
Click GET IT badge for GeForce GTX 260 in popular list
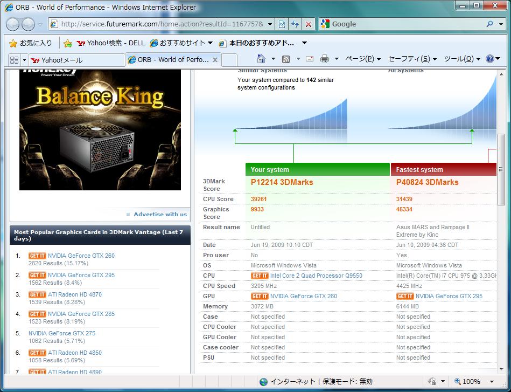pyautogui.click(x=37, y=256)
